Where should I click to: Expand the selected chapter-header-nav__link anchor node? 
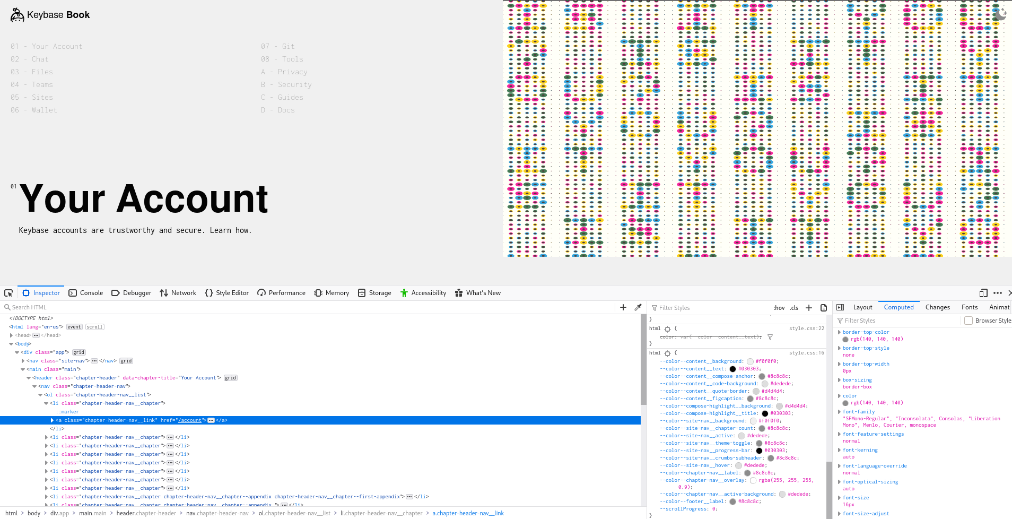pos(52,420)
